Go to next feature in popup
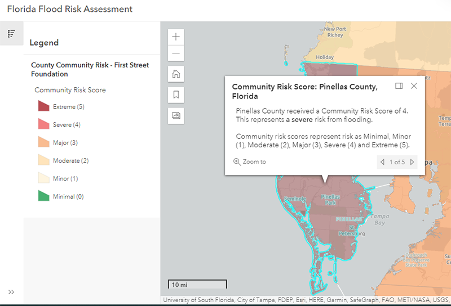The image size is (451, 306). coord(412,162)
